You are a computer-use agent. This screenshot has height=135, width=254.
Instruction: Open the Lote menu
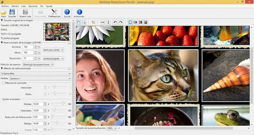24,6
